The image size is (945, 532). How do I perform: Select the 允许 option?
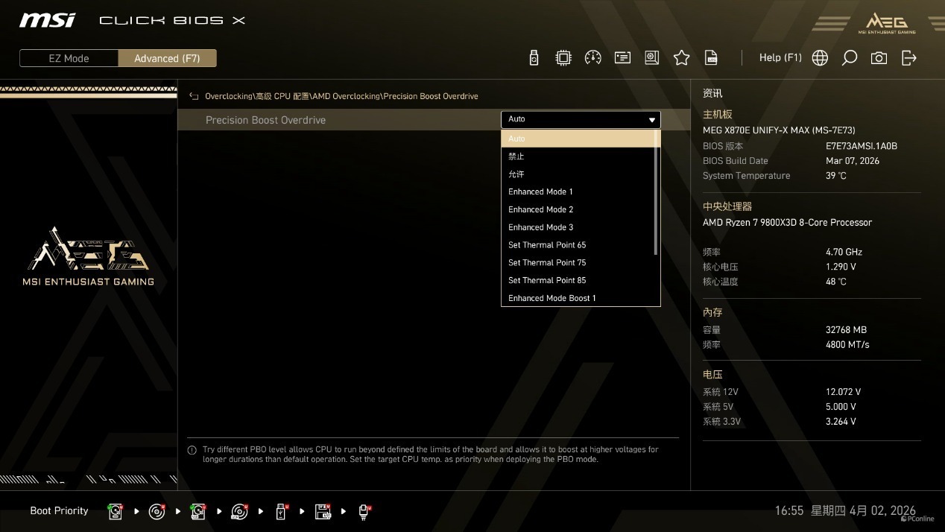coord(578,174)
